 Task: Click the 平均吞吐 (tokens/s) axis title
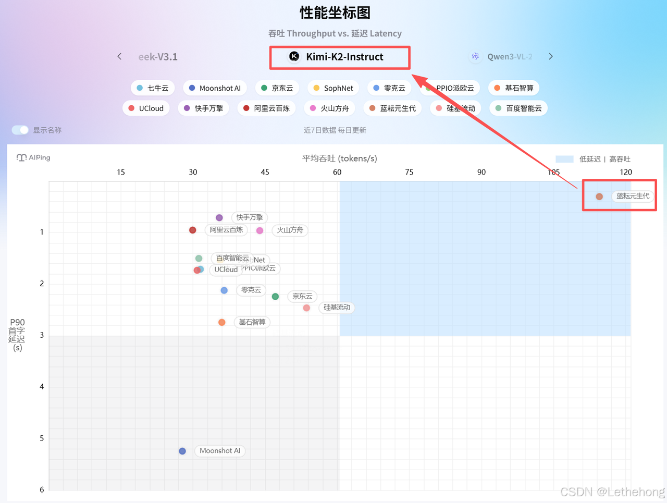point(340,158)
